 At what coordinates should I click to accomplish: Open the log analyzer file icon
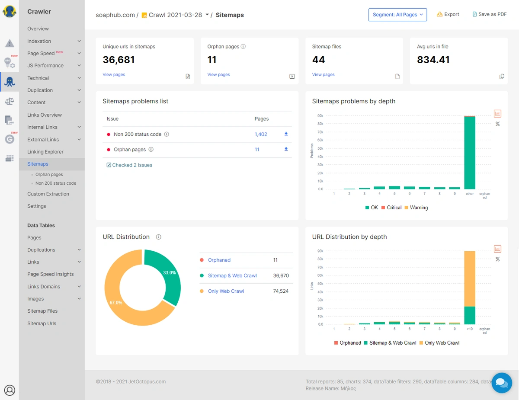coord(10,120)
